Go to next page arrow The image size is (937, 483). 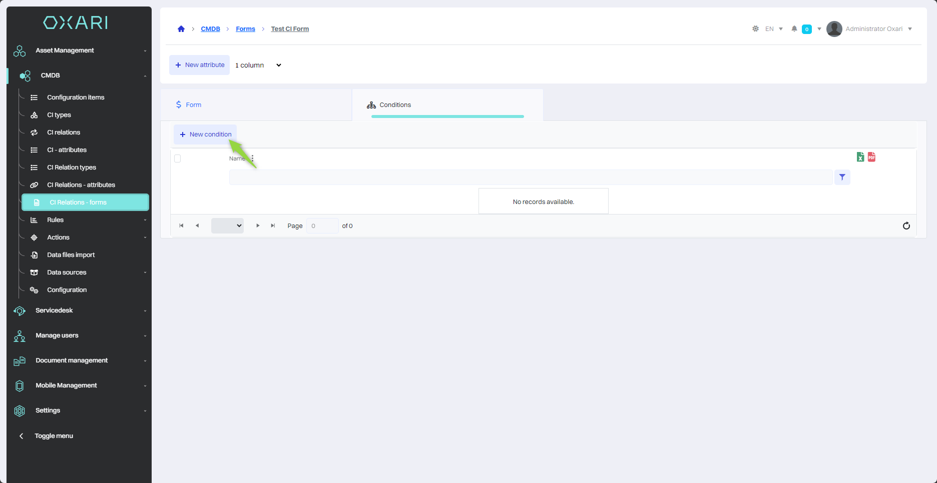click(x=258, y=226)
